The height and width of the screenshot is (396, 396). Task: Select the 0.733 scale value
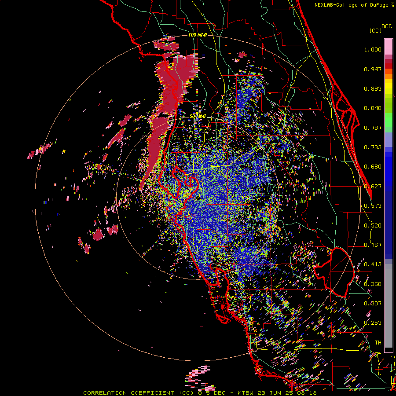373,147
